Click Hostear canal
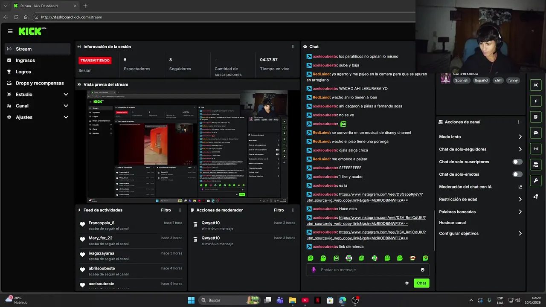This screenshot has width=546, height=307. (x=453, y=223)
